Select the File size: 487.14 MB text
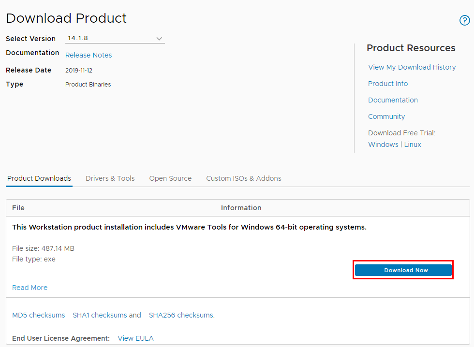The height and width of the screenshot is (347, 474). pos(43,248)
